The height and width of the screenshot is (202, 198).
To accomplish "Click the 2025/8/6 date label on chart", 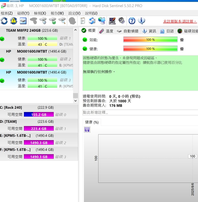I will 193,189.
